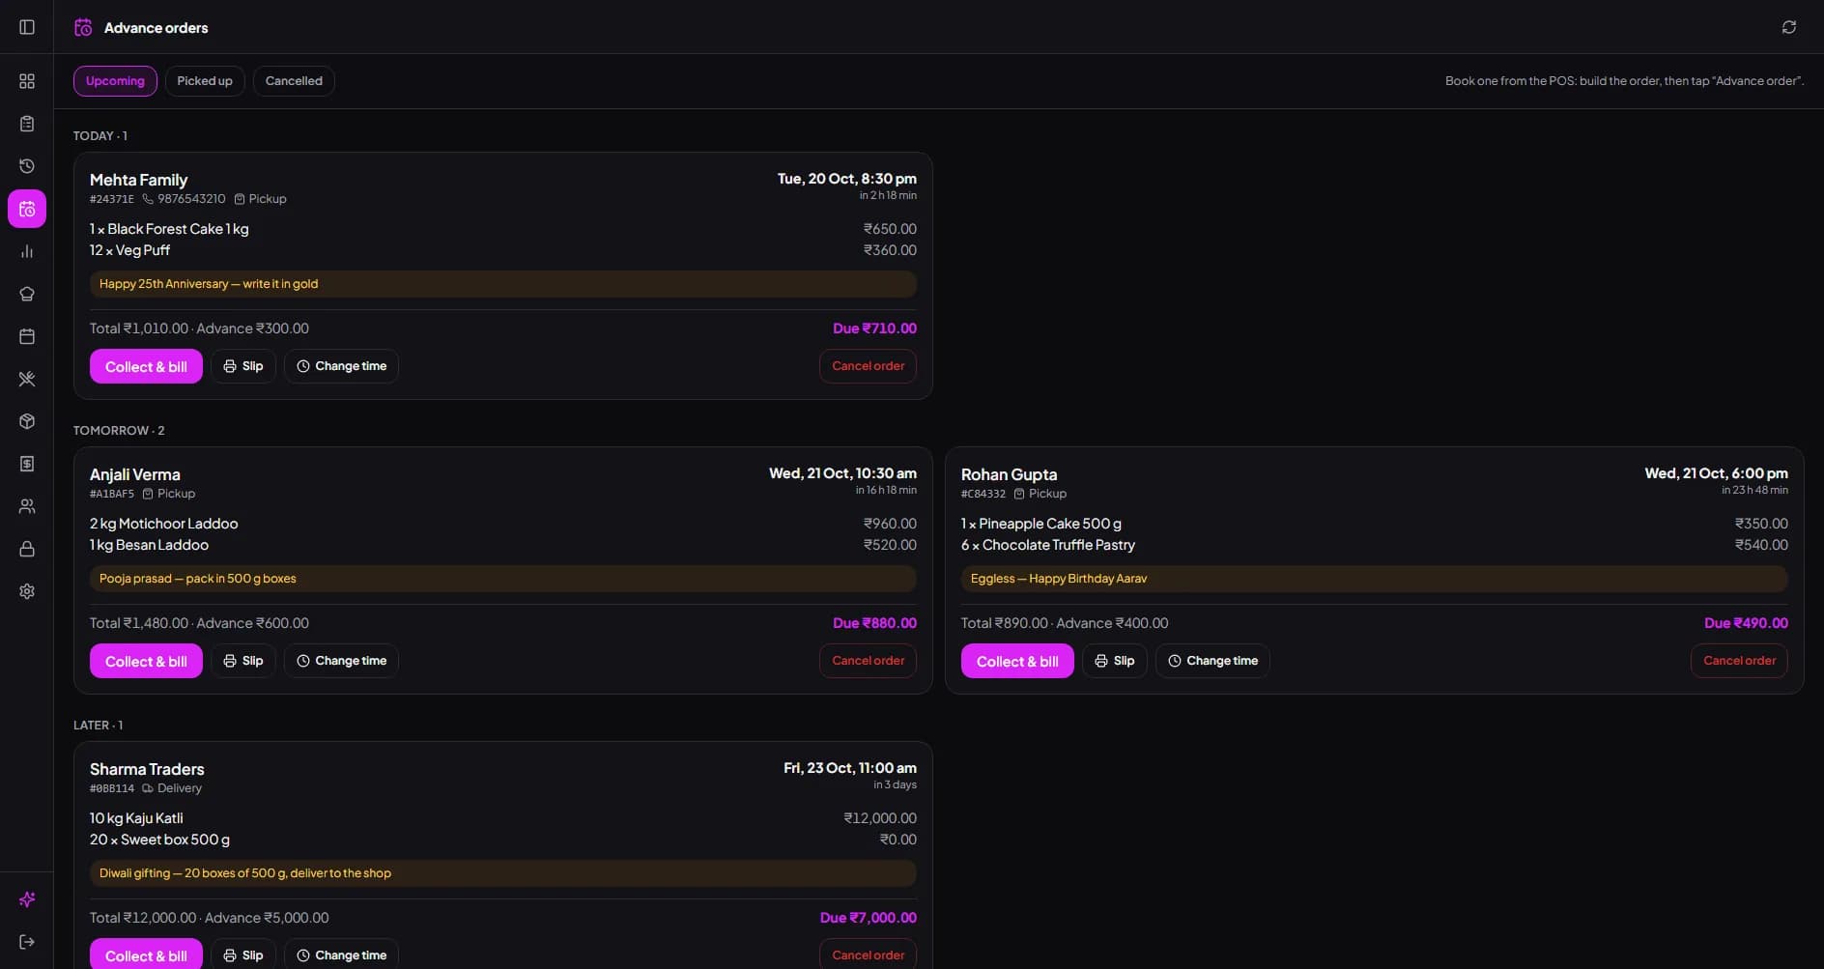This screenshot has width=1824, height=969.
Task: Cancel the Mehta Family order
Action: [x=868, y=366]
